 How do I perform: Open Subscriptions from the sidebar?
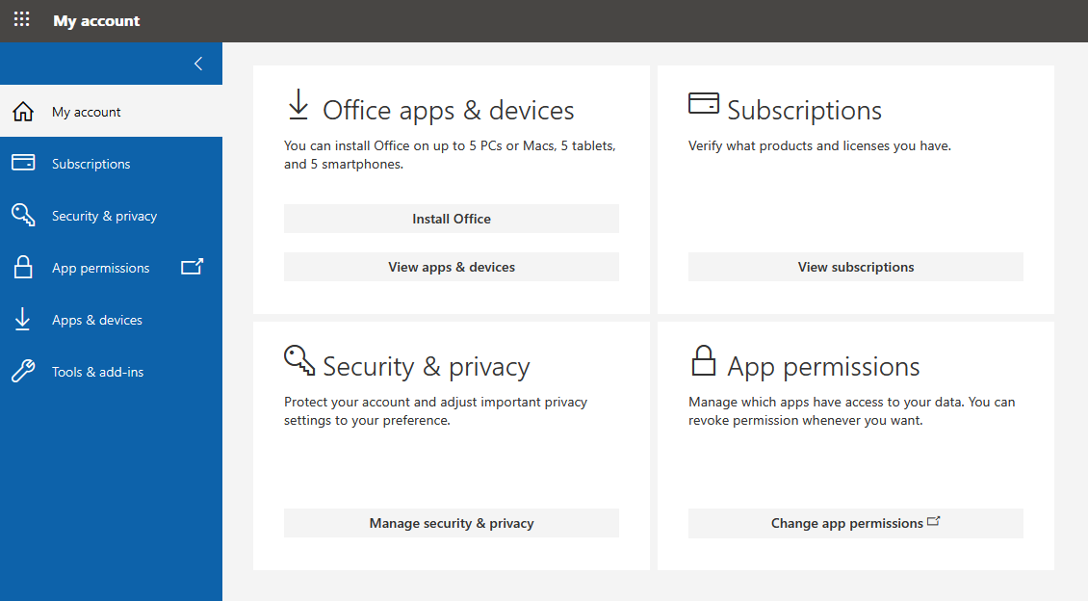tap(111, 163)
